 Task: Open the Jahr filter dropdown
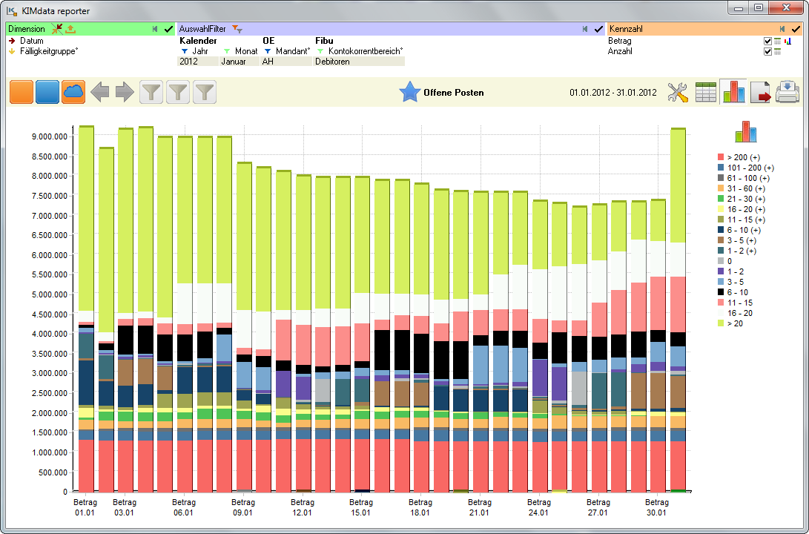point(185,51)
